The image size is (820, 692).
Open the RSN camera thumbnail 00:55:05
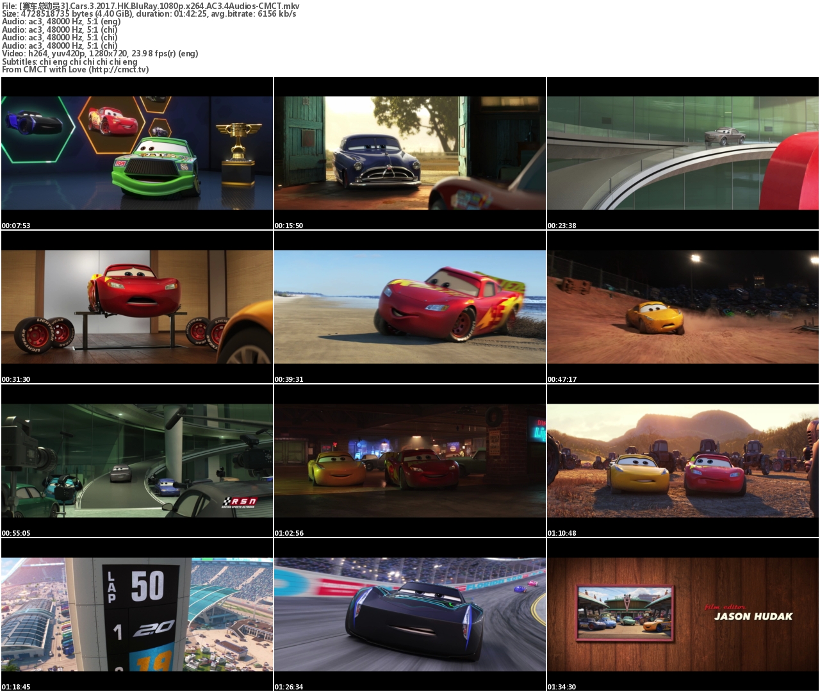tap(137, 461)
